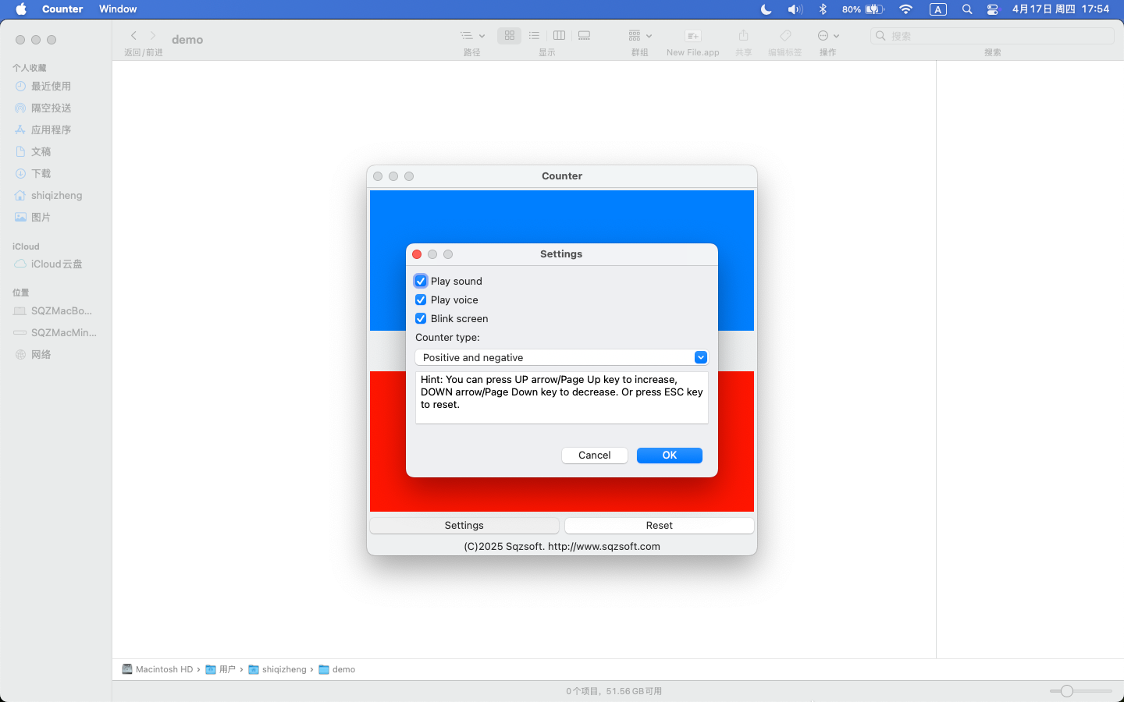
Task: Open the Finder path dropdown
Action: pyautogui.click(x=472, y=36)
